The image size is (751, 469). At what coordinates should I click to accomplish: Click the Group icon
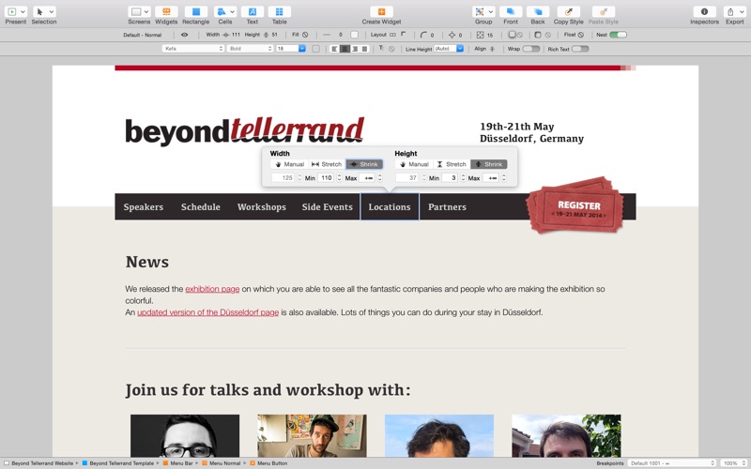pyautogui.click(x=480, y=11)
